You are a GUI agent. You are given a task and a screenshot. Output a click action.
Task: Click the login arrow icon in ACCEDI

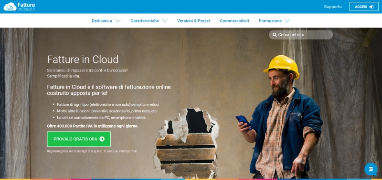coord(371,7)
